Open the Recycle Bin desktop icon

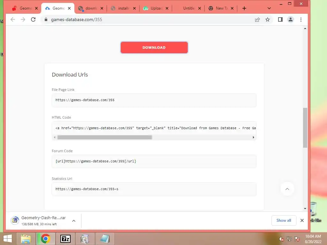click(315, 212)
